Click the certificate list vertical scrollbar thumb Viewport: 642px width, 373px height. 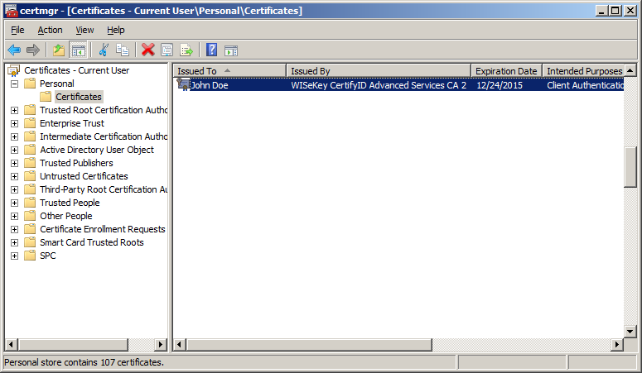coord(630,170)
